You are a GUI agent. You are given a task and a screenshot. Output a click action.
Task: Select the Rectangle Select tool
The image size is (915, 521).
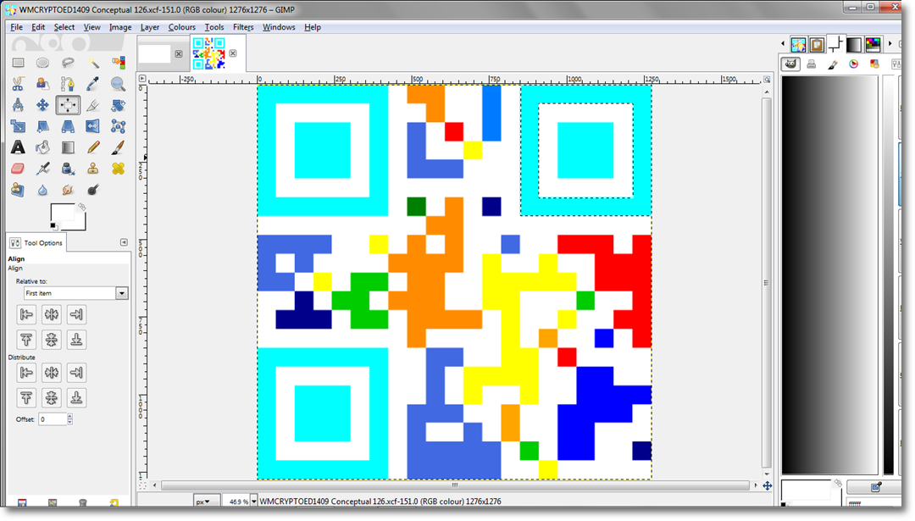point(18,63)
